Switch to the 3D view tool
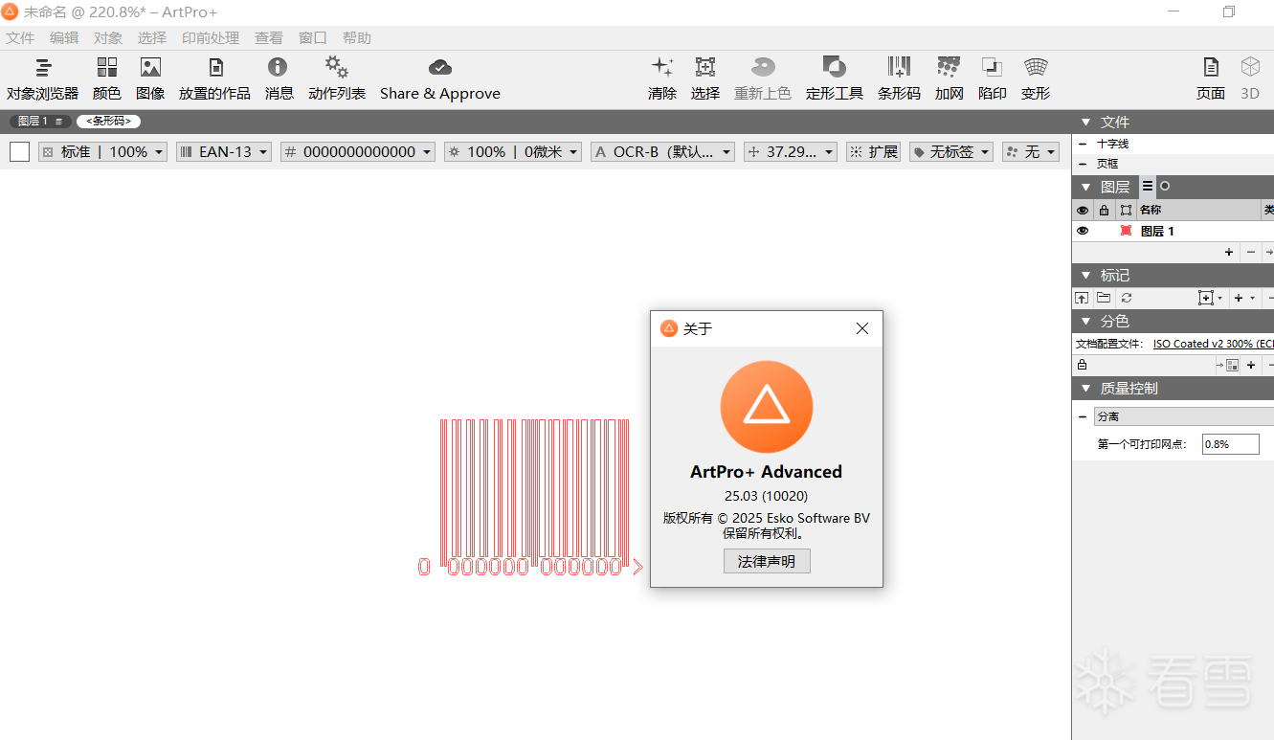 click(x=1250, y=78)
